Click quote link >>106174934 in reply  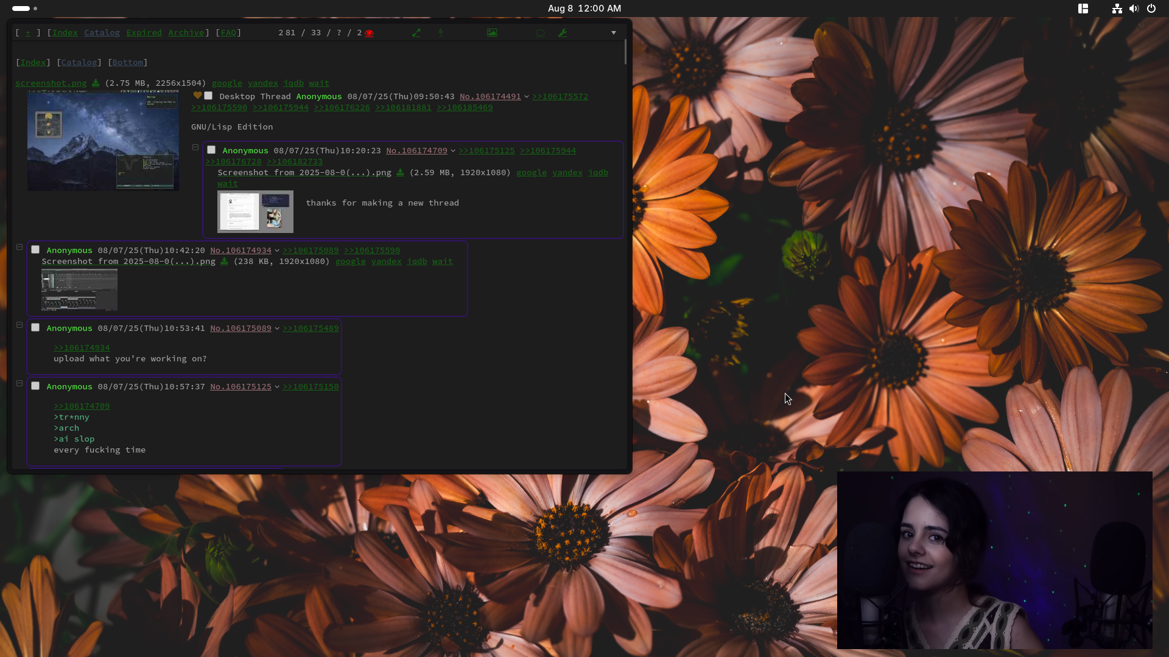tap(82, 347)
